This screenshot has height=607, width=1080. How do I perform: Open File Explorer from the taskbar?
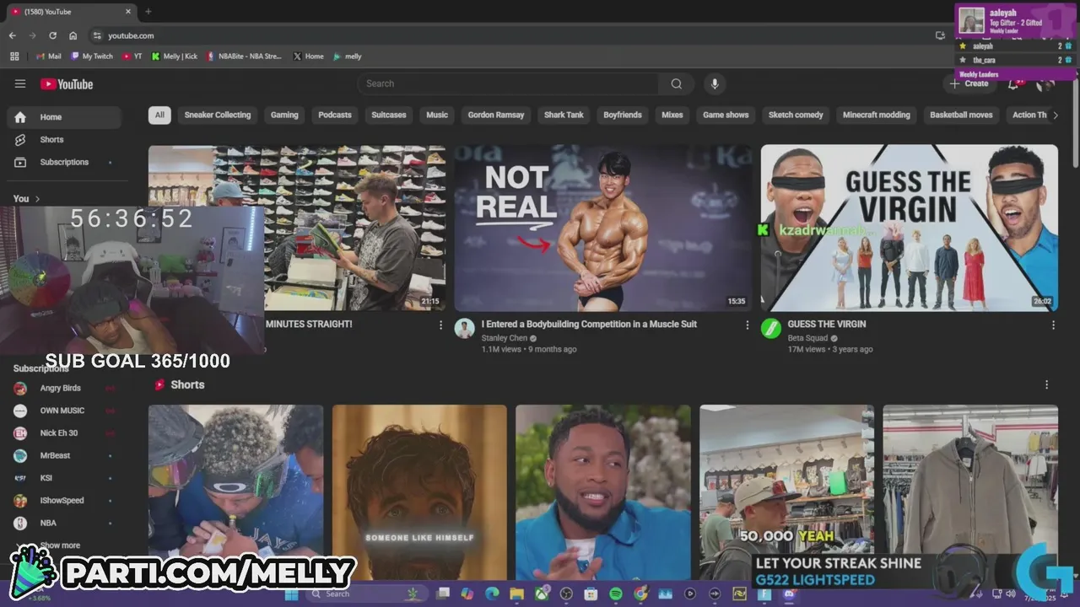tap(516, 594)
